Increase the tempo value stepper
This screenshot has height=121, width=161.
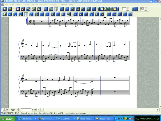pos(146,8)
